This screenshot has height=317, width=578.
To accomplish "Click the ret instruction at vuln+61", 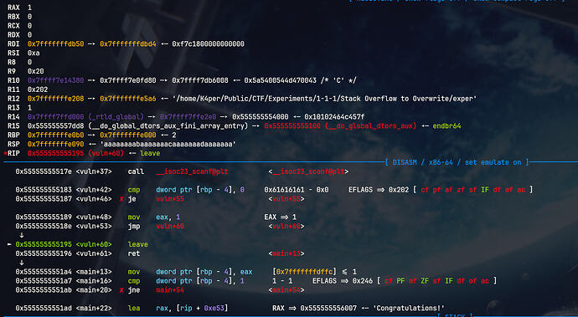I will coord(134,253).
